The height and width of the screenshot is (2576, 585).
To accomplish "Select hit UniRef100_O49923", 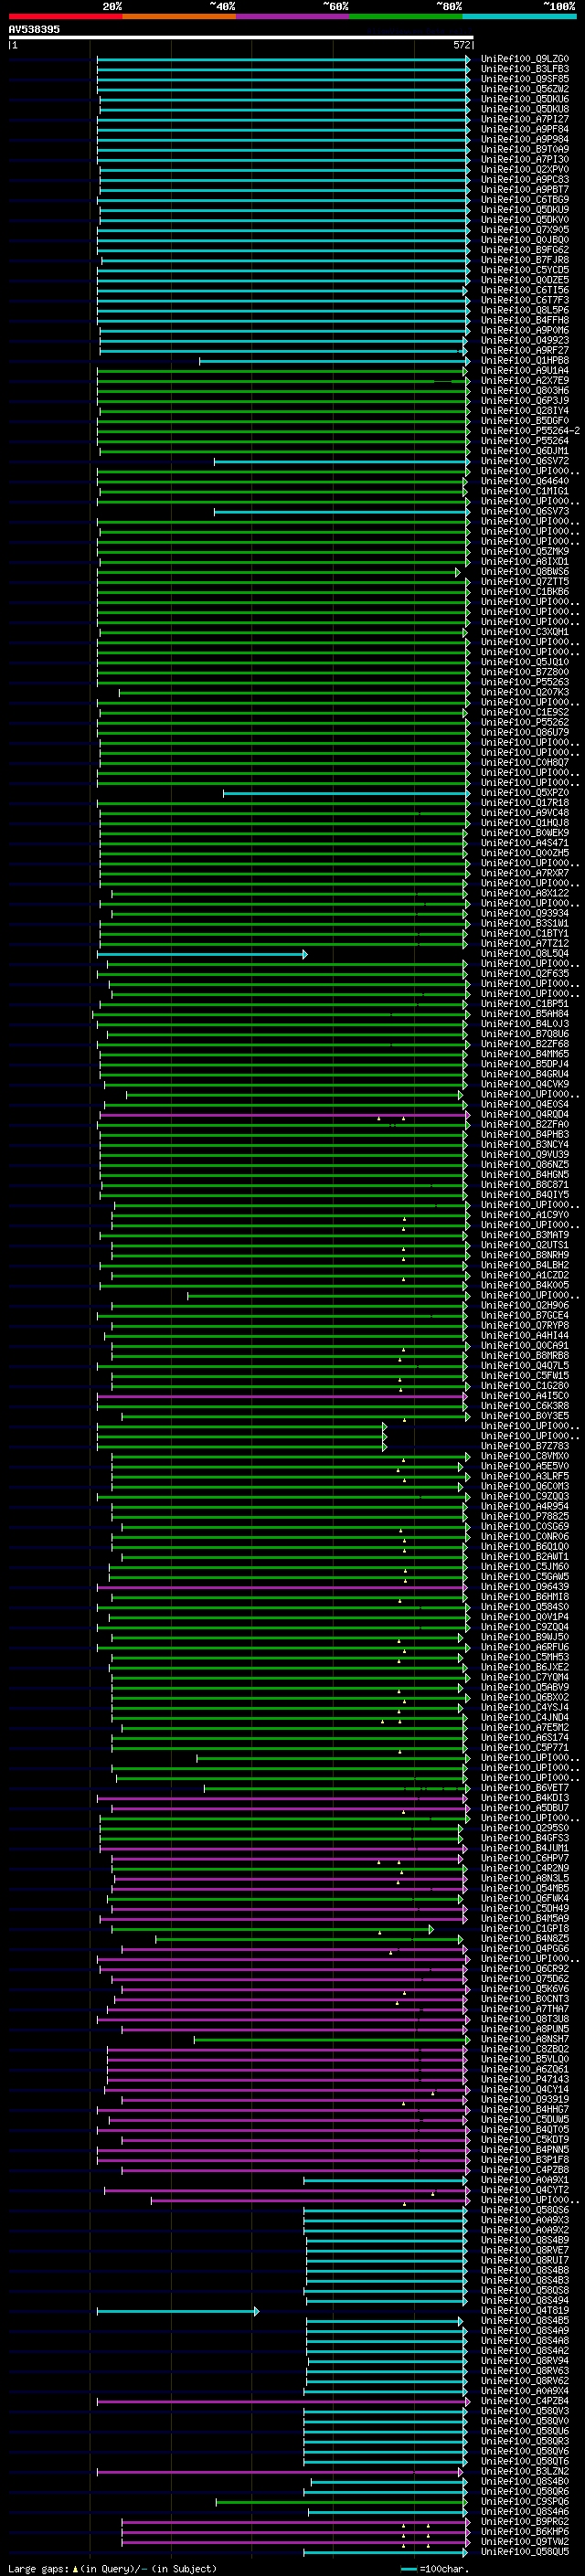I will click(x=524, y=340).
